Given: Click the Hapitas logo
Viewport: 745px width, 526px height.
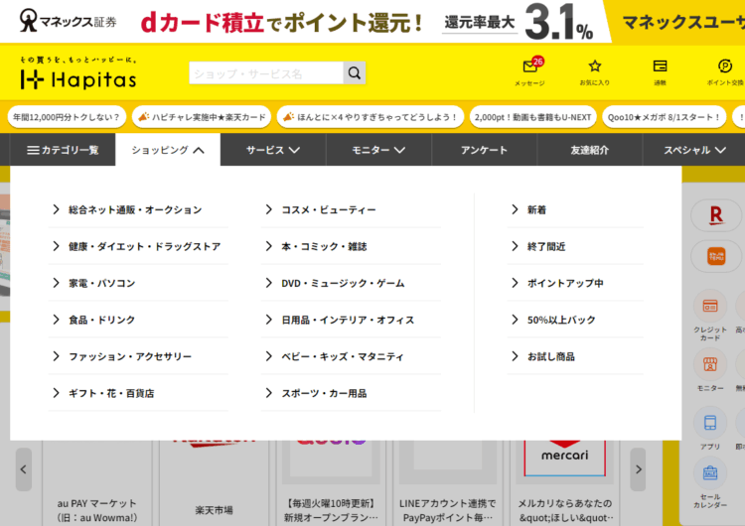Looking at the screenshot, I should 78,74.
